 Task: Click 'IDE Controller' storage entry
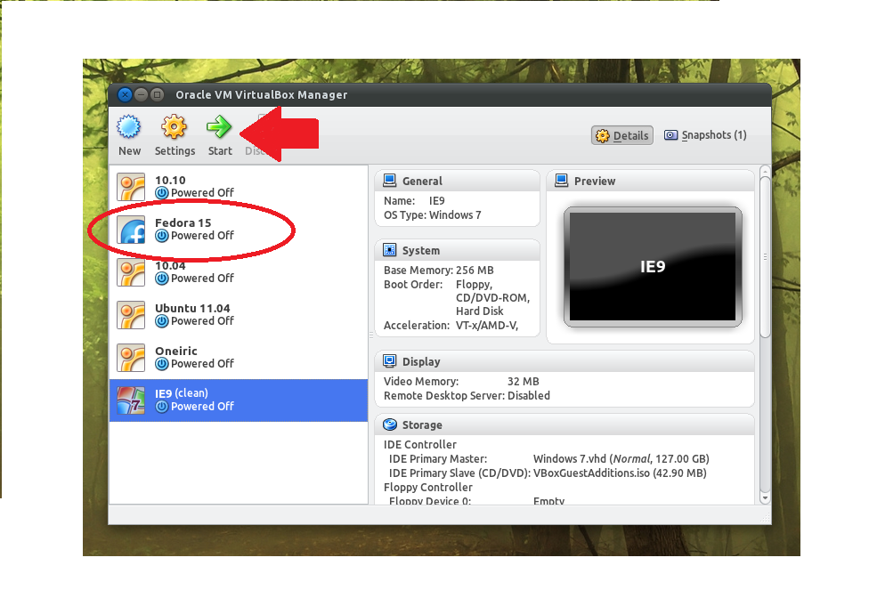pos(419,444)
